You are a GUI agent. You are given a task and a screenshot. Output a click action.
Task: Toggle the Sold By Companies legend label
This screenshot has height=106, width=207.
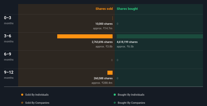[37, 103]
